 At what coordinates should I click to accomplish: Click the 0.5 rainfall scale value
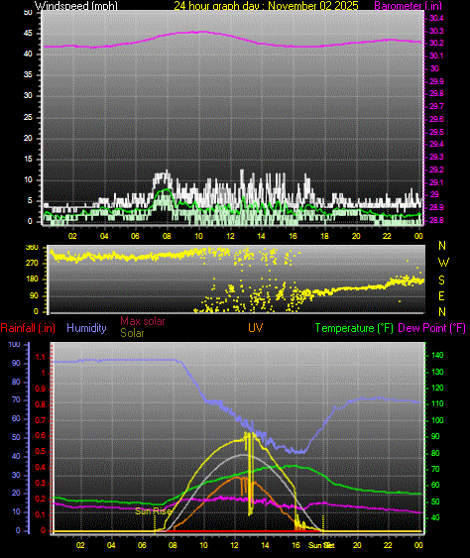click(x=41, y=451)
